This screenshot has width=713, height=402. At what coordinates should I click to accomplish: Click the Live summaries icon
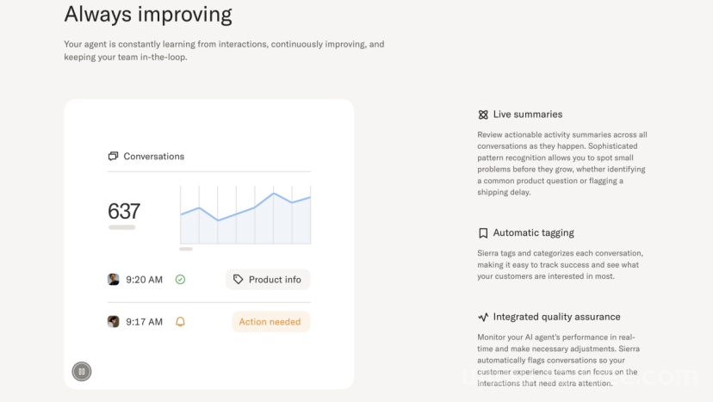coord(483,114)
